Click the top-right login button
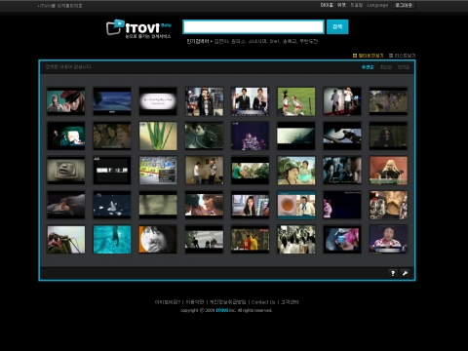 pos(404,5)
